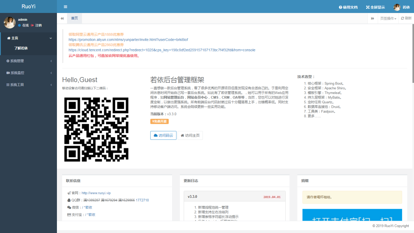This screenshot has width=414, height=233.
Task: Expand the 系统监控 menu
Action: coord(28,73)
